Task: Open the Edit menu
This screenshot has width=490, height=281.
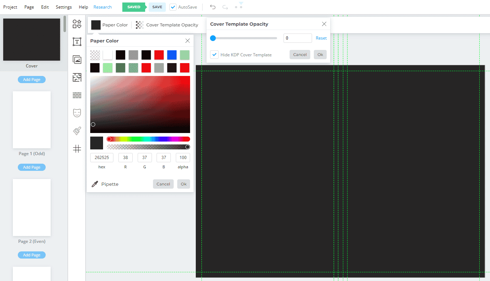Action: pyautogui.click(x=45, y=7)
